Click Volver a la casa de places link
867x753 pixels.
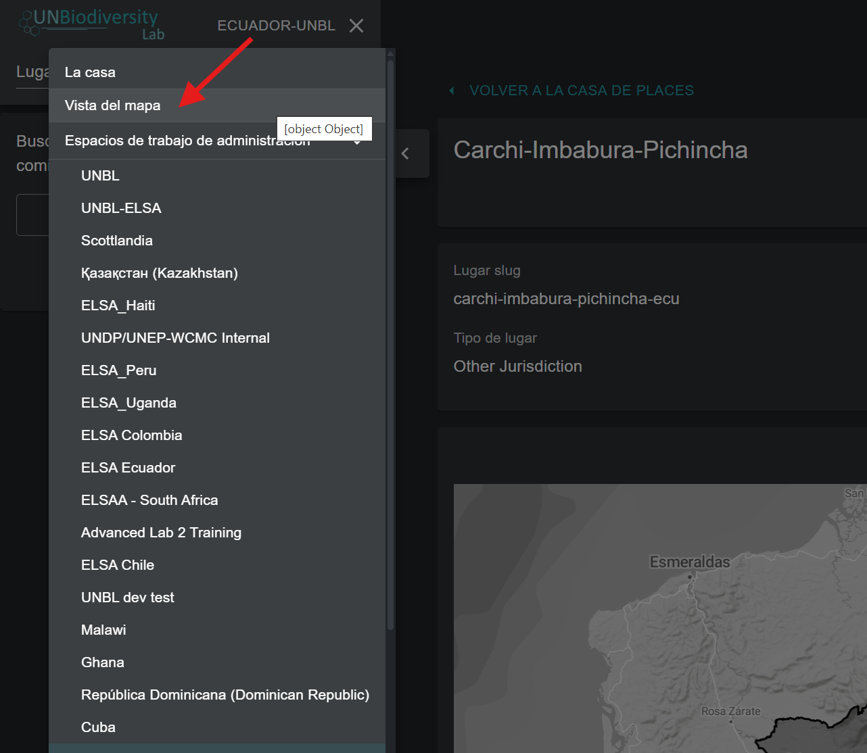click(x=581, y=91)
